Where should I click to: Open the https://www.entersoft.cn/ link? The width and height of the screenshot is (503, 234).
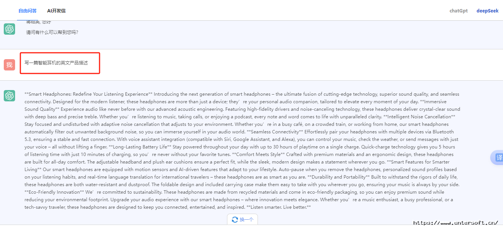coord(456,223)
